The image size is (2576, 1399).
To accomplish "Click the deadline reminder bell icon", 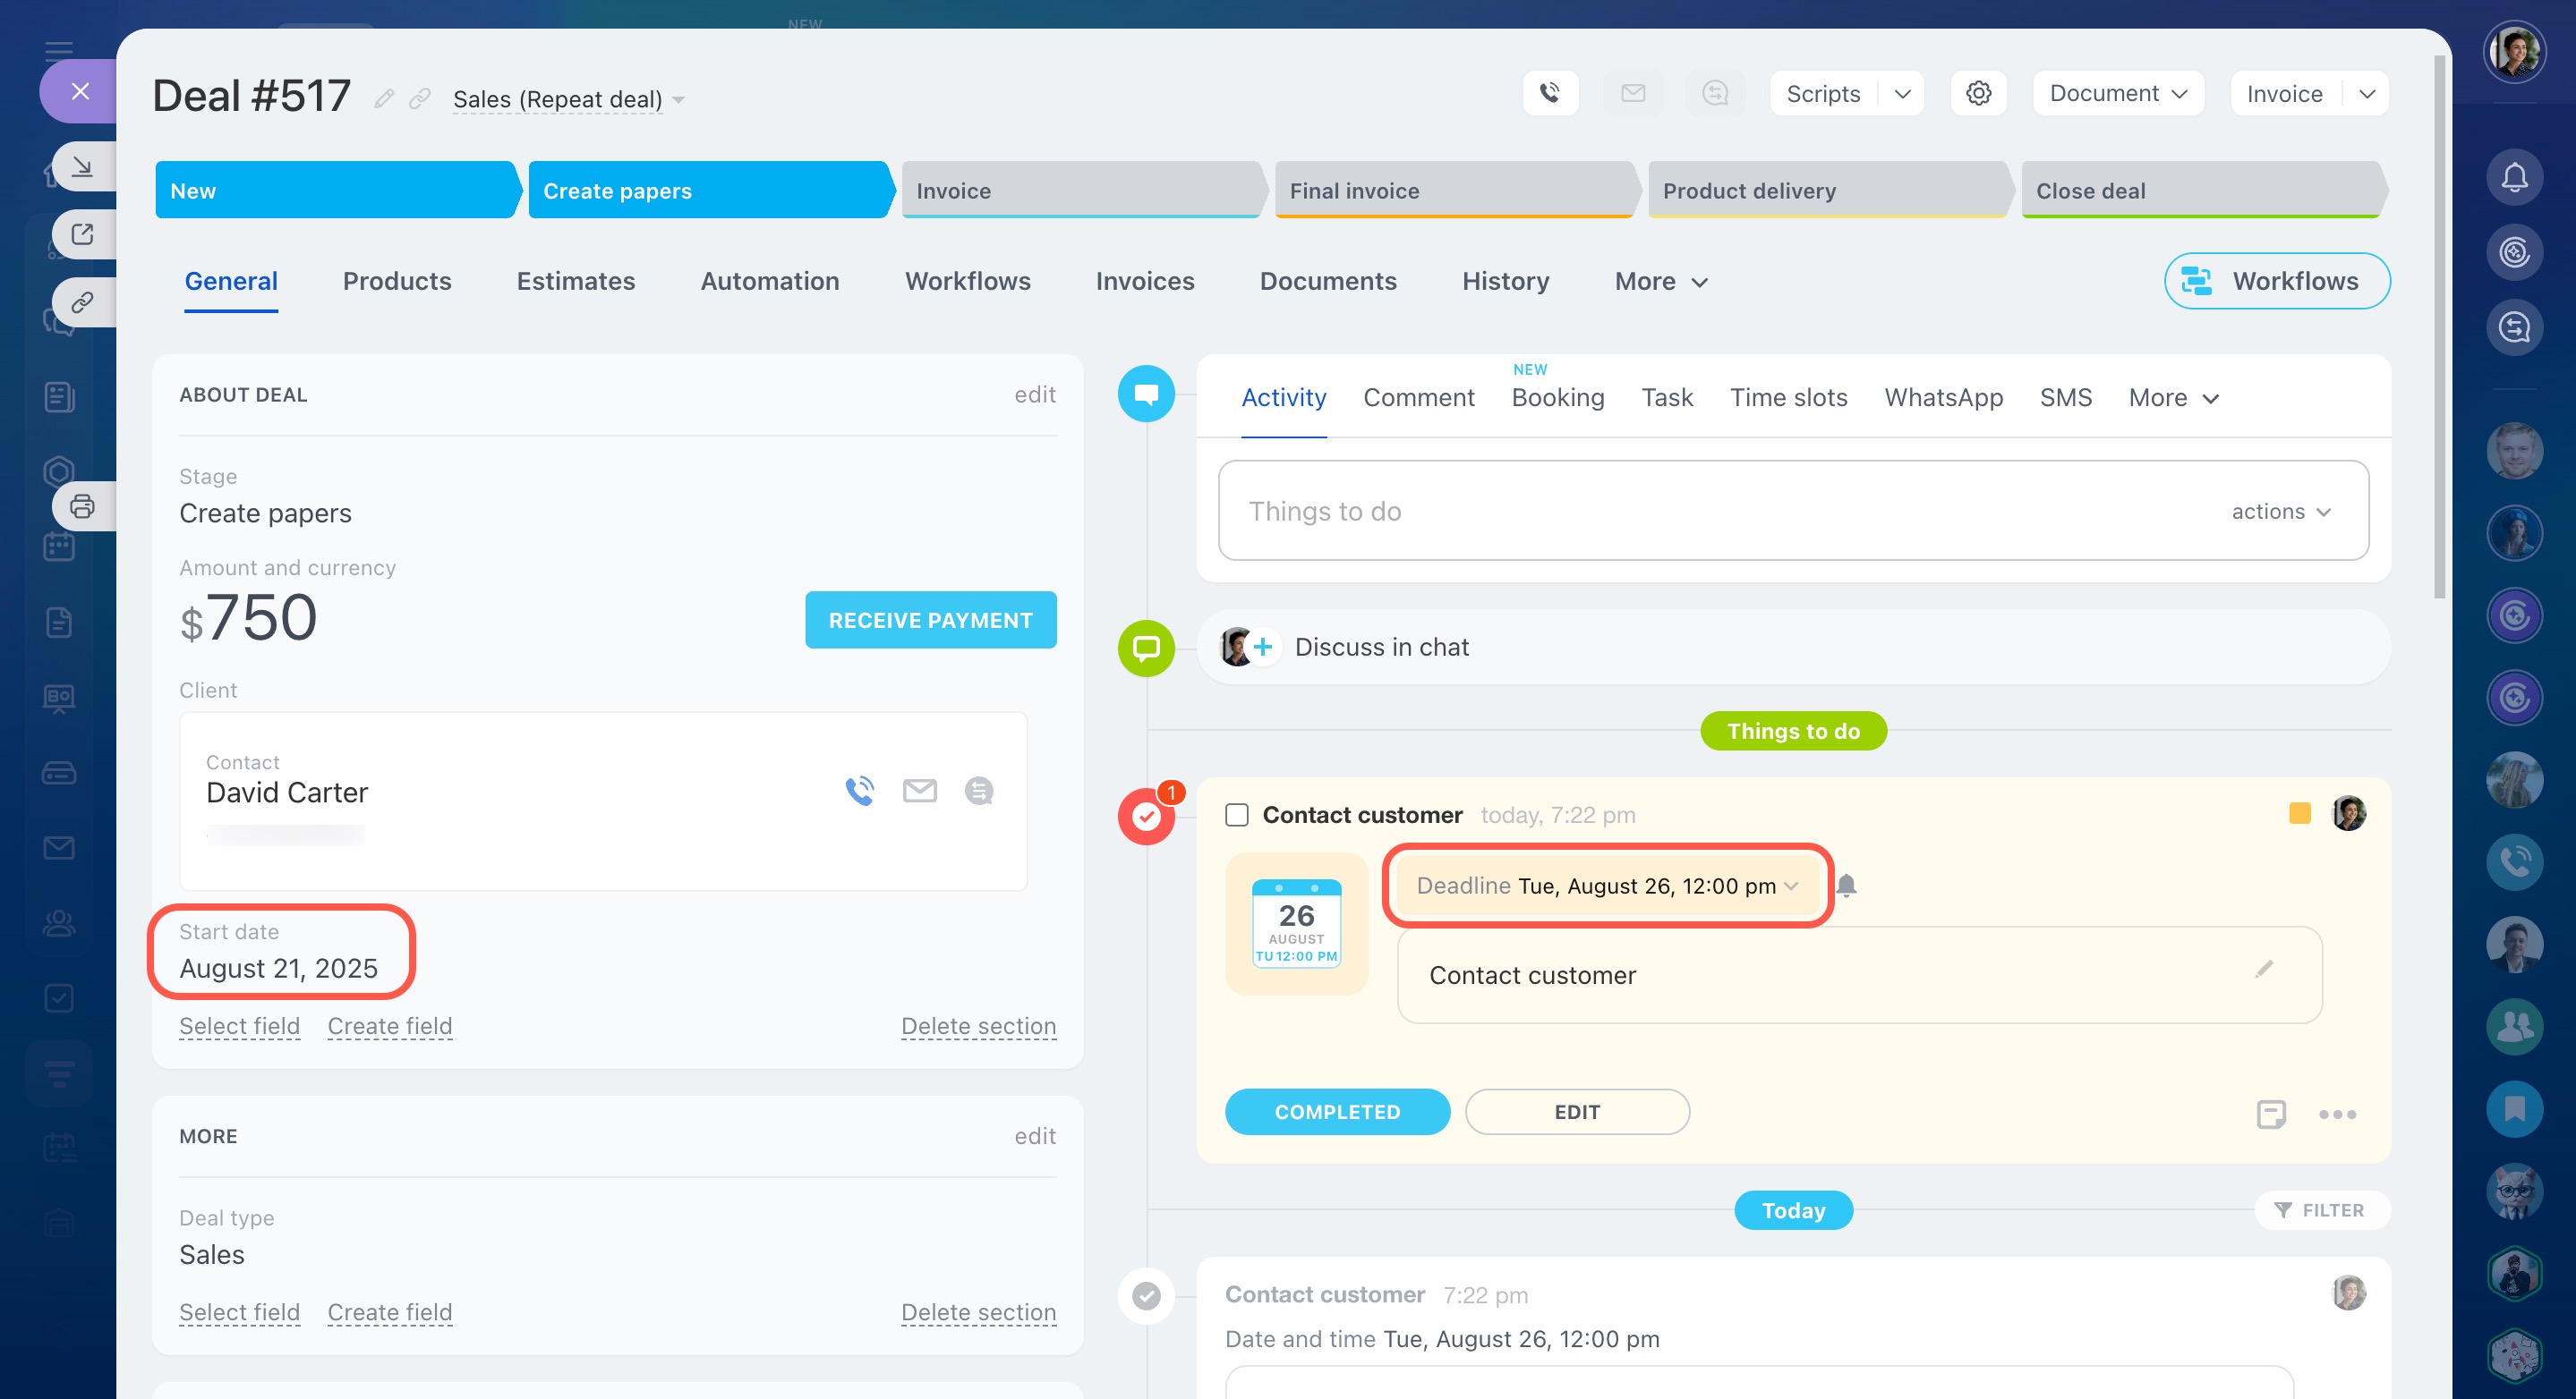I will pyautogui.click(x=1846, y=886).
